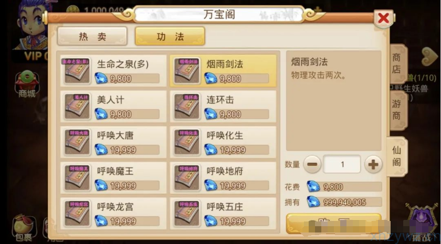Choose the 呼唤龙宫 skill book icon

(77, 214)
